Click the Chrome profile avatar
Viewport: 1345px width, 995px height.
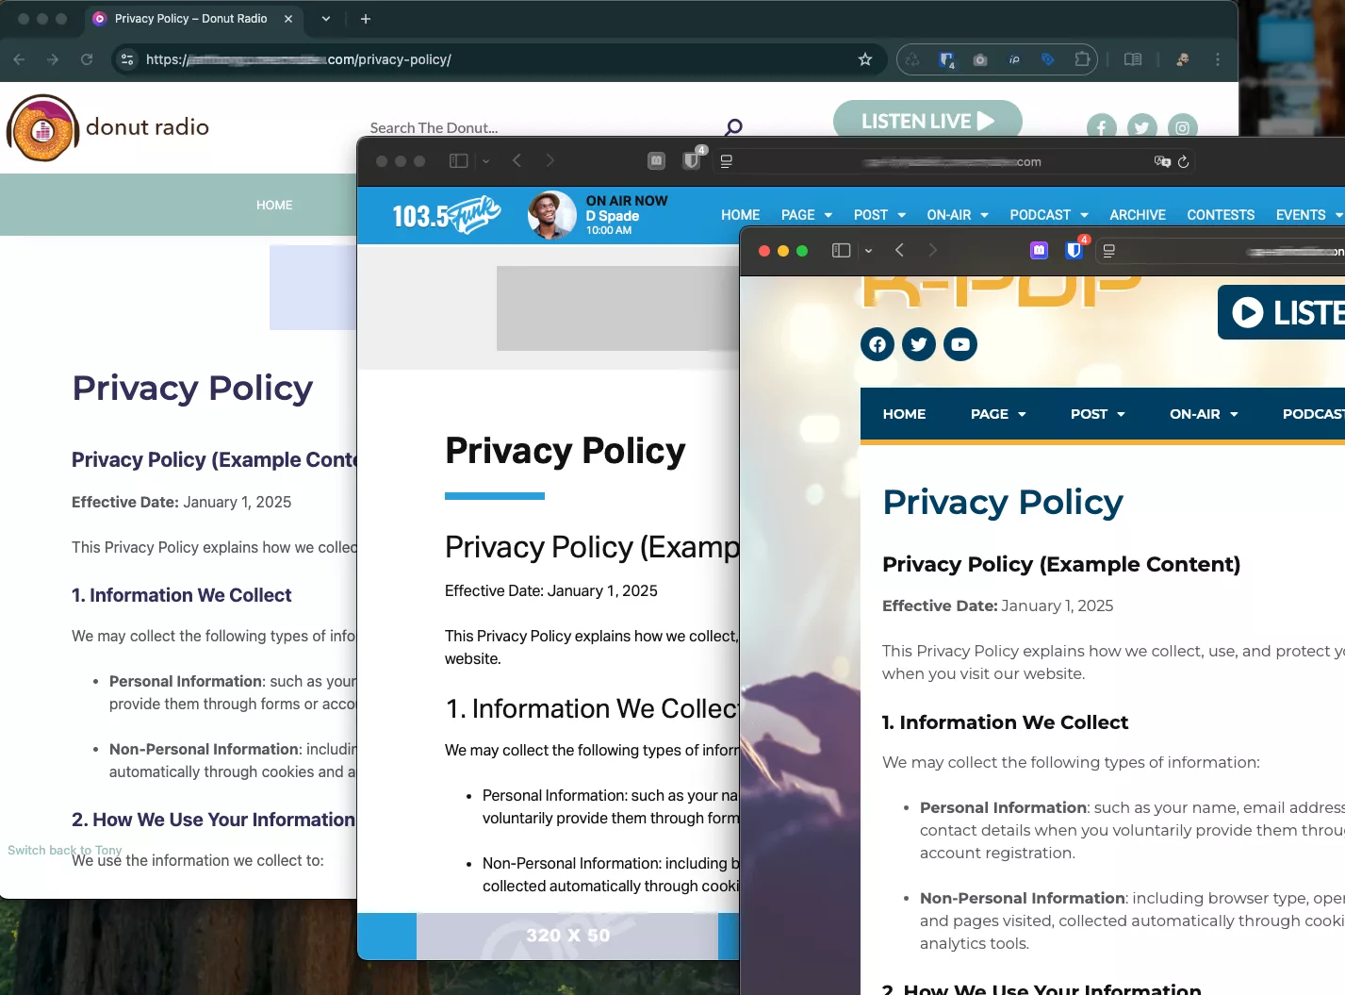click(x=1181, y=59)
